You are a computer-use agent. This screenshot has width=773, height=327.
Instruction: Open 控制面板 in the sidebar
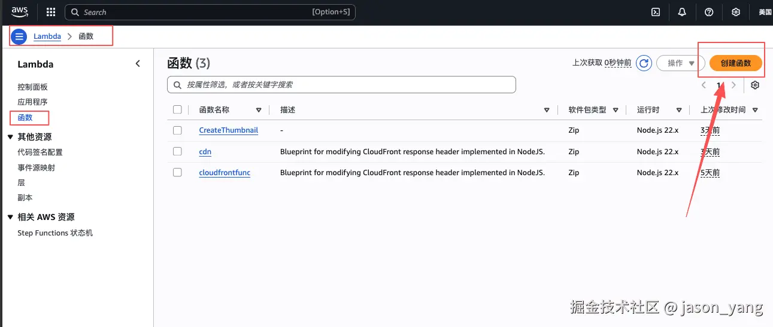[x=32, y=87]
